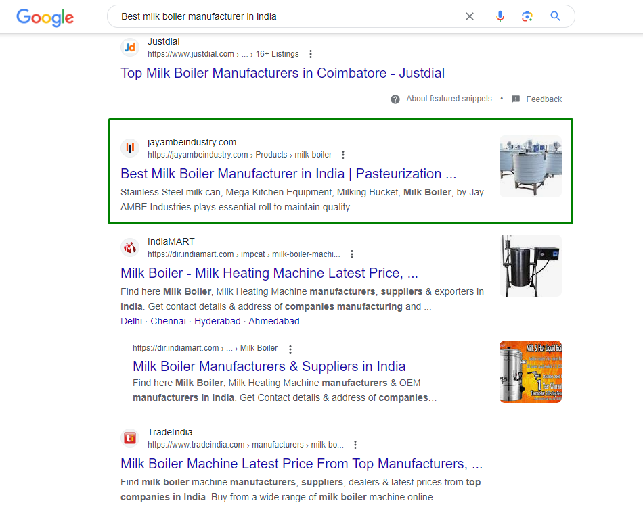
Task: Click the justdial.com 16+ Listings breadcrumb
Action: point(223,54)
